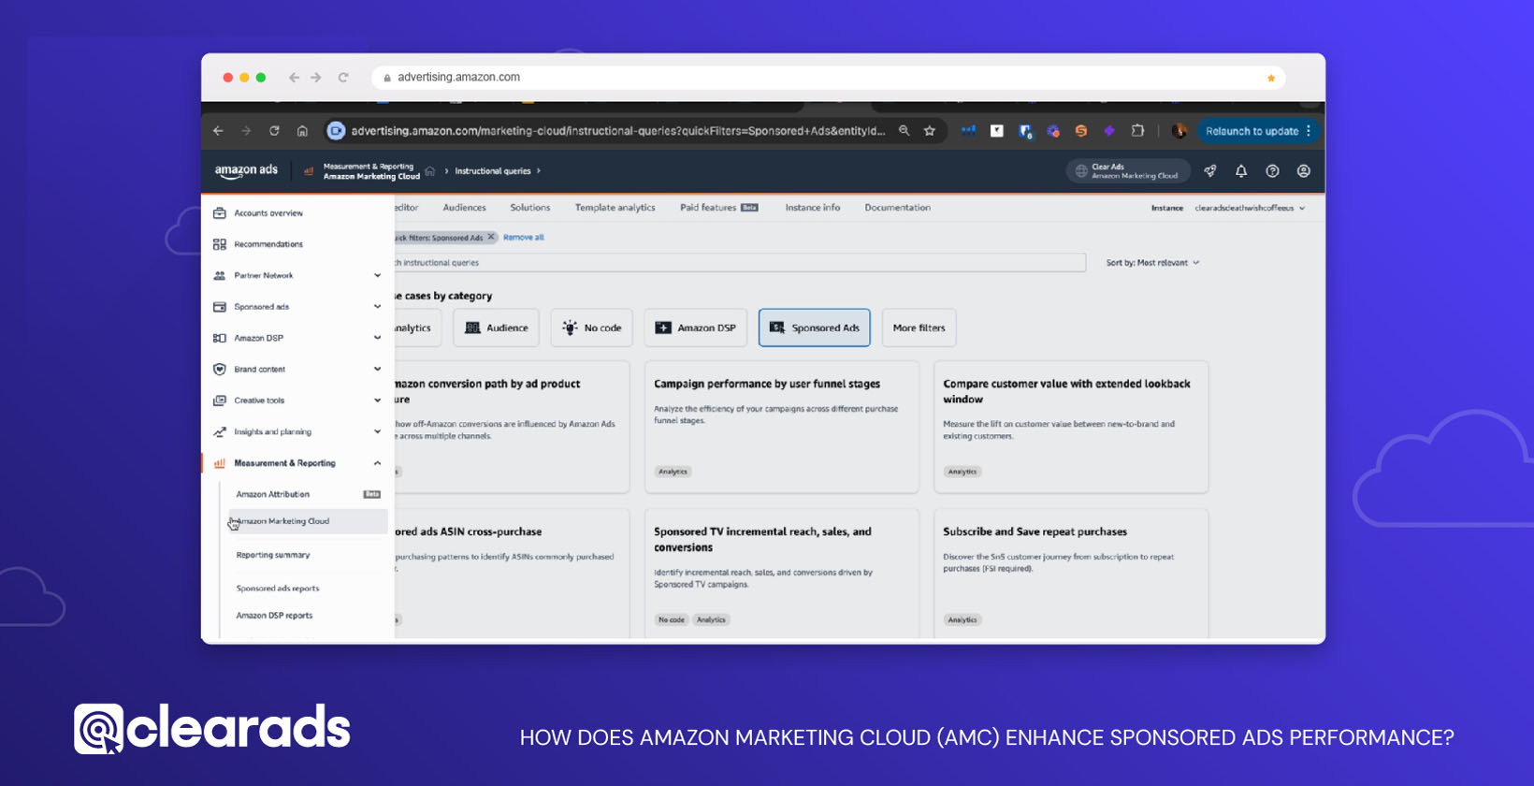Image resolution: width=1534 pixels, height=786 pixels.
Task: Click the zoom magnifier icon in address bar
Action: coord(904,131)
